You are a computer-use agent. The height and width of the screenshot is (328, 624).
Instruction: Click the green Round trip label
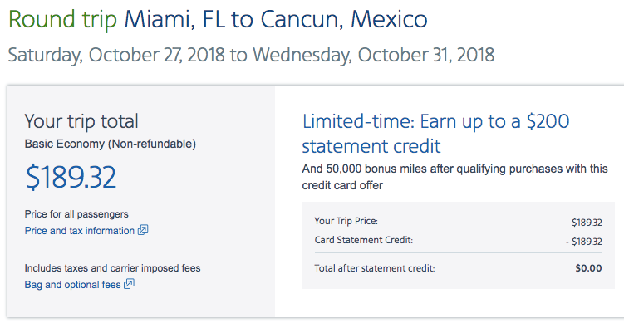[x=62, y=19]
